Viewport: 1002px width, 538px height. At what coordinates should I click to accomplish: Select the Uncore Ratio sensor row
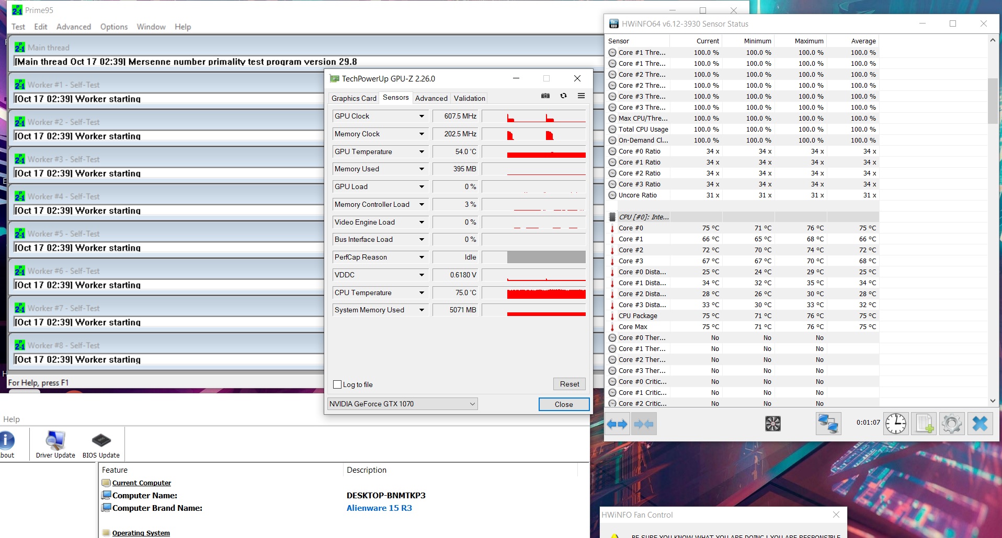[743, 195]
